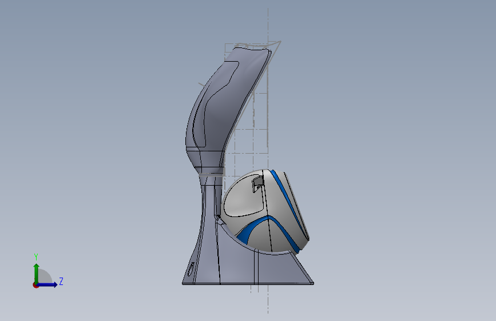The image size is (496, 321).
Task: Click the green Y axis of the triad
Action: (x=37, y=273)
